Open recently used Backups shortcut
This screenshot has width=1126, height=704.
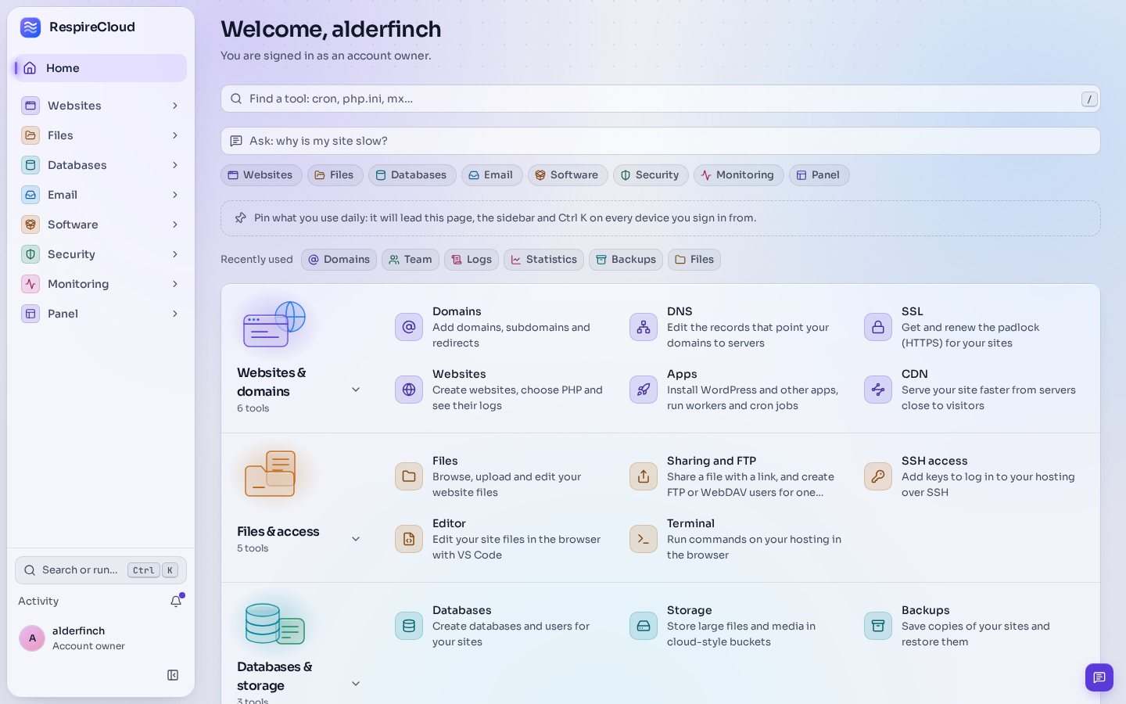tap(626, 260)
